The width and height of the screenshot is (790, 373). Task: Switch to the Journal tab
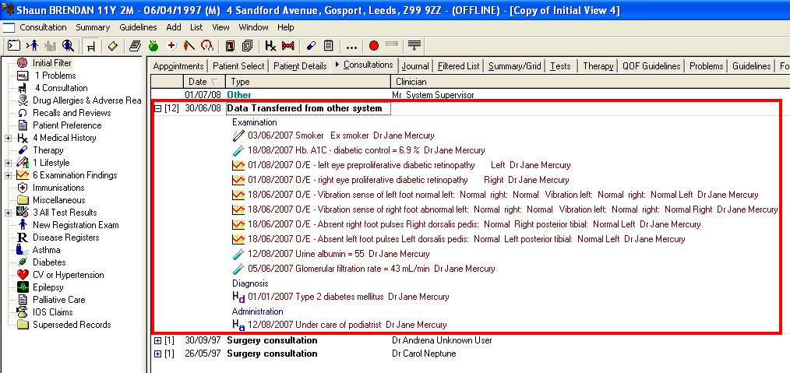point(416,66)
